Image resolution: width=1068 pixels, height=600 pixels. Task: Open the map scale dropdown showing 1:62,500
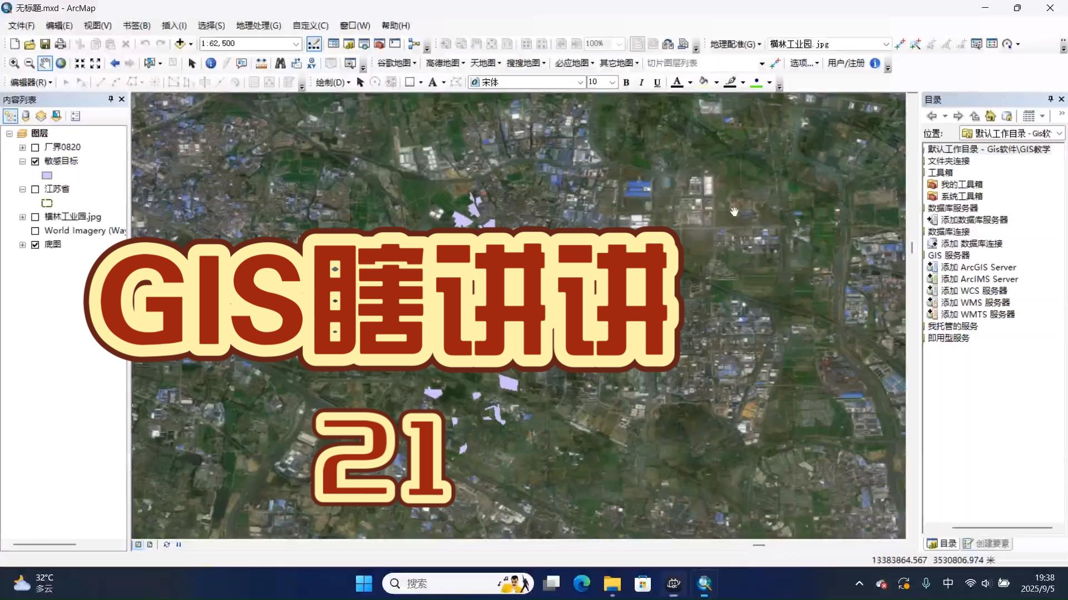pos(296,43)
